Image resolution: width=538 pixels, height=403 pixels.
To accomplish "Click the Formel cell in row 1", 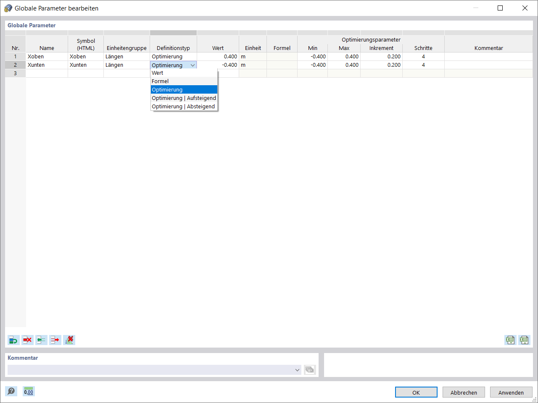I will pyautogui.click(x=282, y=57).
